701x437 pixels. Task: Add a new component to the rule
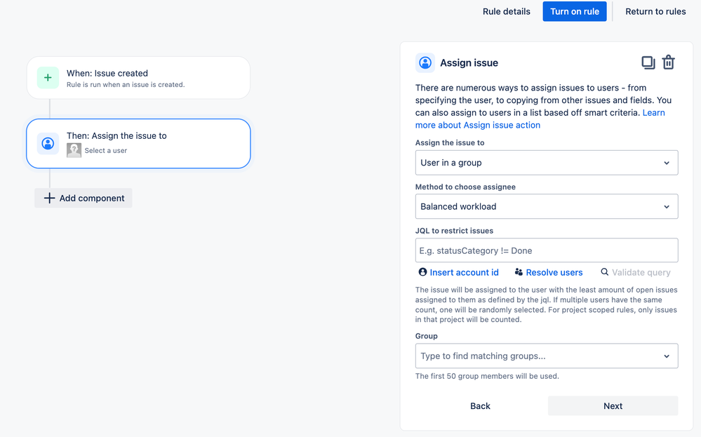[84, 198]
